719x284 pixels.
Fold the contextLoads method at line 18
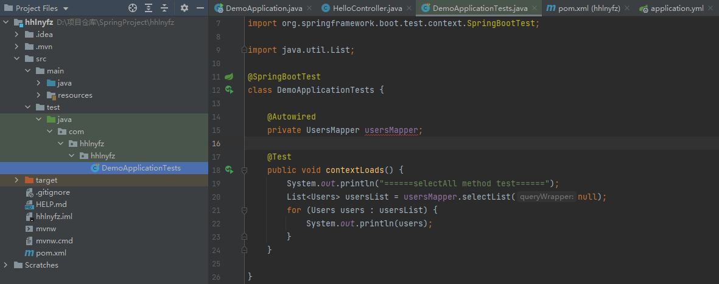coord(244,170)
